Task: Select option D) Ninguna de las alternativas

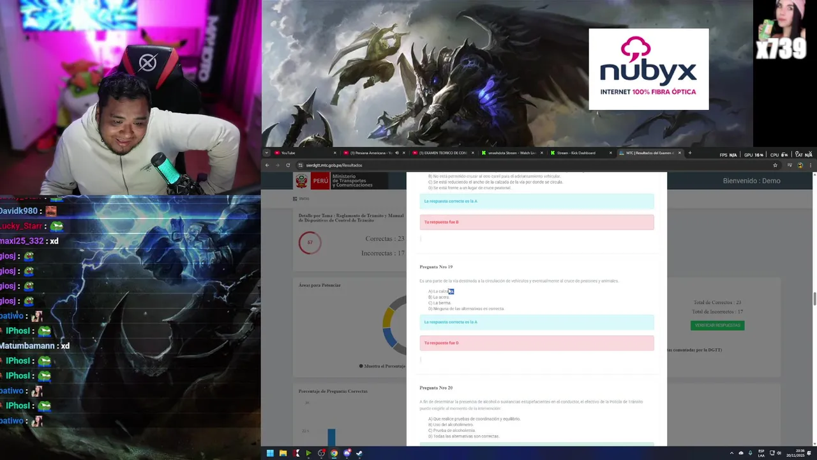Action: (x=466, y=309)
